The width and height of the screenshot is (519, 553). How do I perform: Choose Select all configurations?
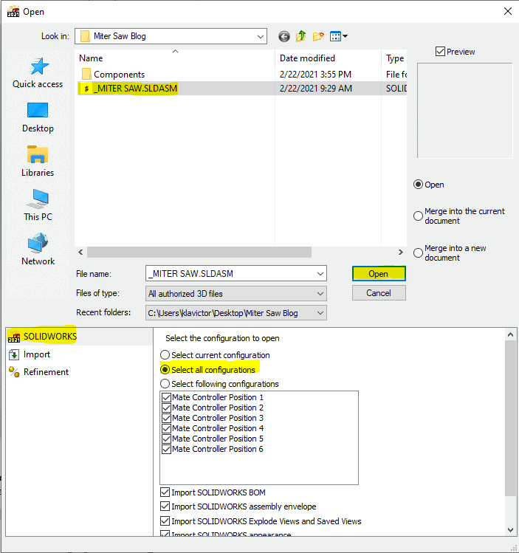pos(165,370)
